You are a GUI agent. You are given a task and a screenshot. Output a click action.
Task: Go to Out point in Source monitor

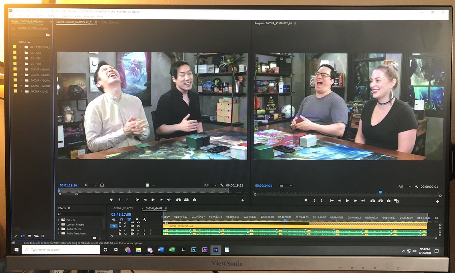pos(169,200)
